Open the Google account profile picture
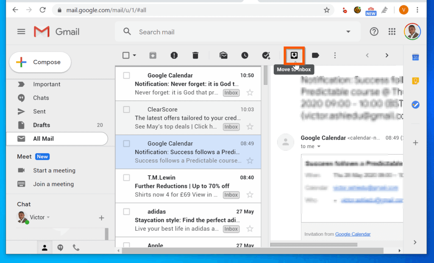 pos(412,31)
